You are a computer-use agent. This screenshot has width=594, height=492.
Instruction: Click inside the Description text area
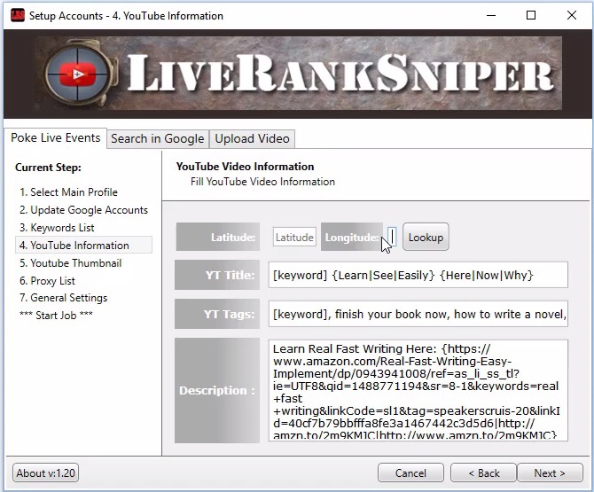[x=418, y=390]
